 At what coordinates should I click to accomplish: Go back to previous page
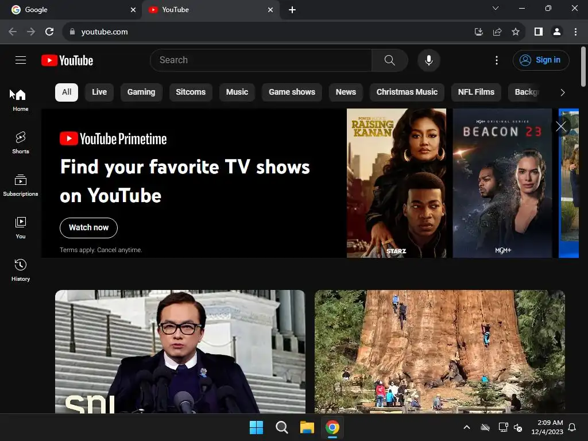pyautogui.click(x=13, y=32)
